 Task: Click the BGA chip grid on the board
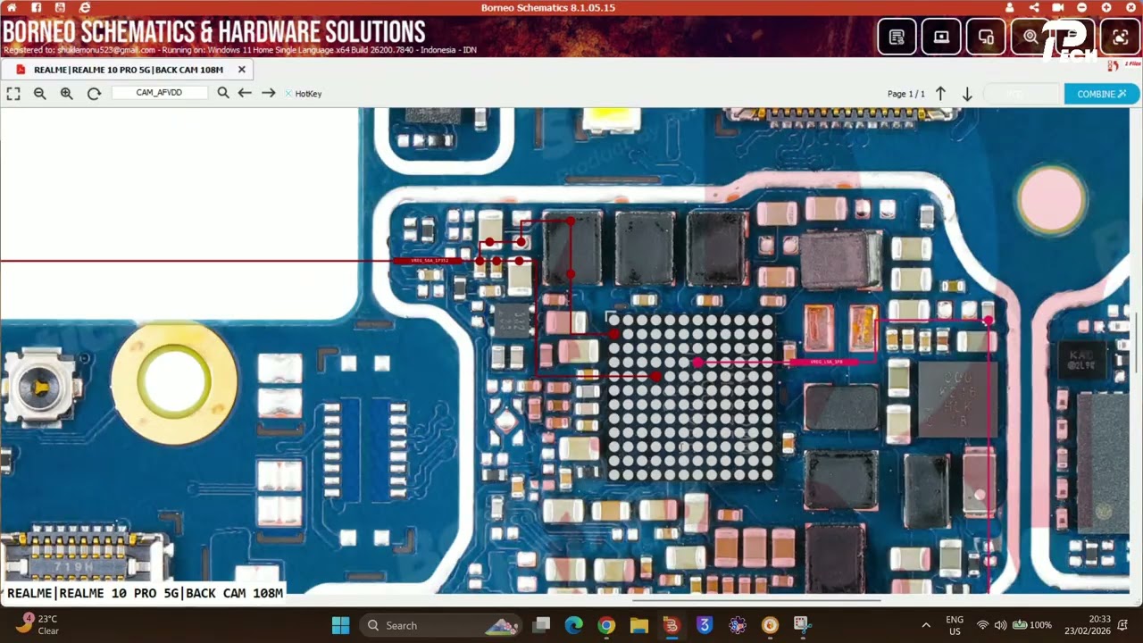[x=690, y=397]
